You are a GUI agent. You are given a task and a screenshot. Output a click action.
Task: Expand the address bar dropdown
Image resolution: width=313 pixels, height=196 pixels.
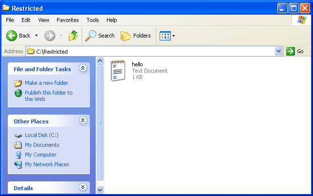pyautogui.click(x=278, y=52)
